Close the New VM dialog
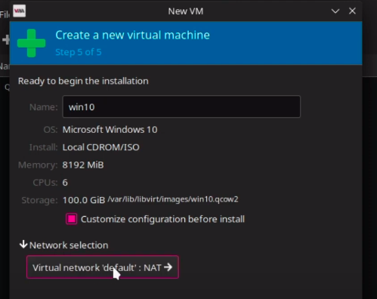 (352, 11)
